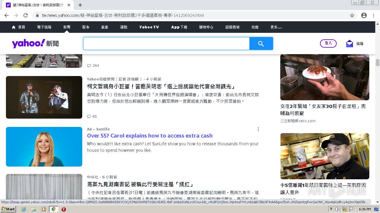Viewport: 380px width, 213px height.
Task: Show hidden tray icons arrow
Action: [331, 209]
